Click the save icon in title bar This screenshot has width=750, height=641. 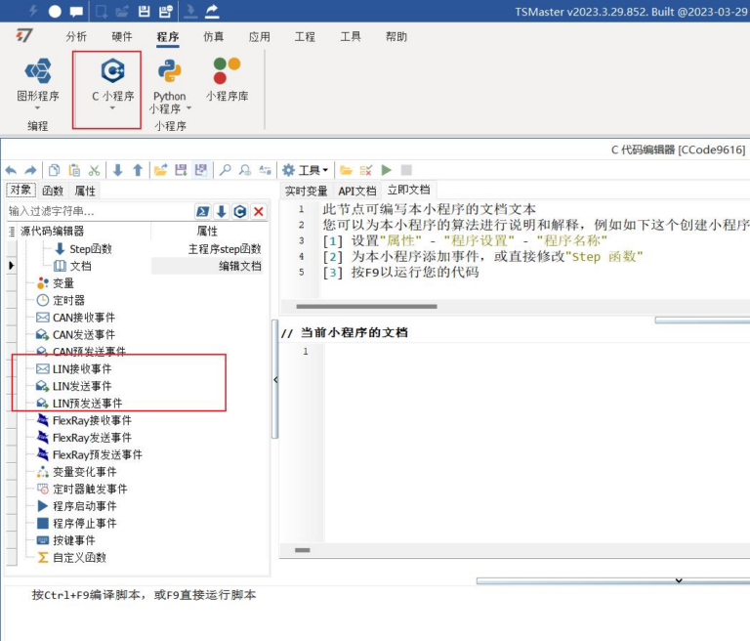click(x=145, y=11)
